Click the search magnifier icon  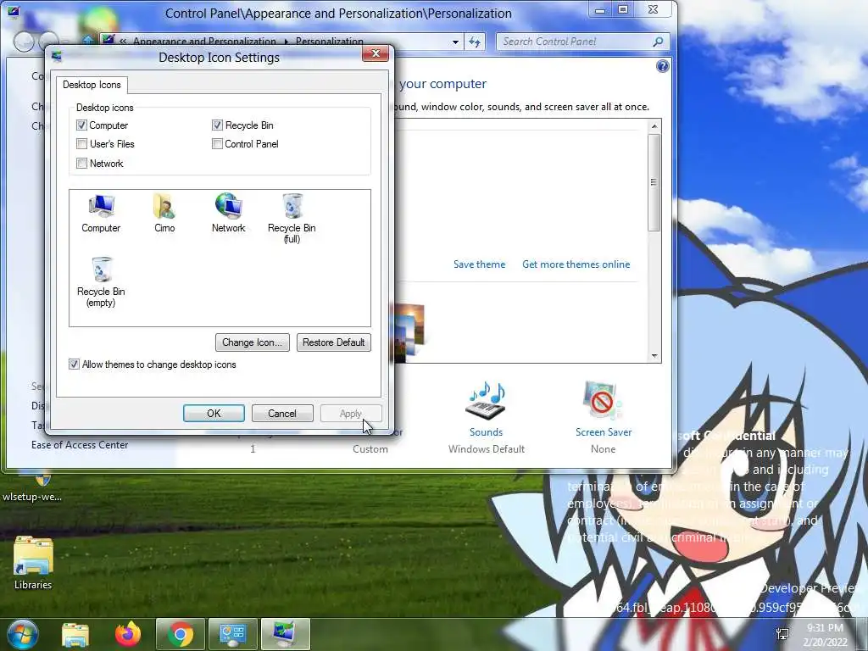click(x=658, y=42)
